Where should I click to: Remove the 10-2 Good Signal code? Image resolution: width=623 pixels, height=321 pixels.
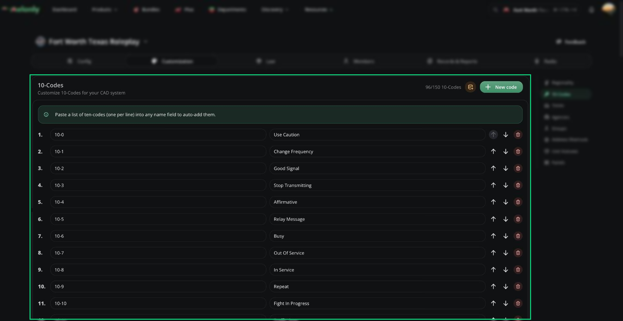pyautogui.click(x=518, y=168)
